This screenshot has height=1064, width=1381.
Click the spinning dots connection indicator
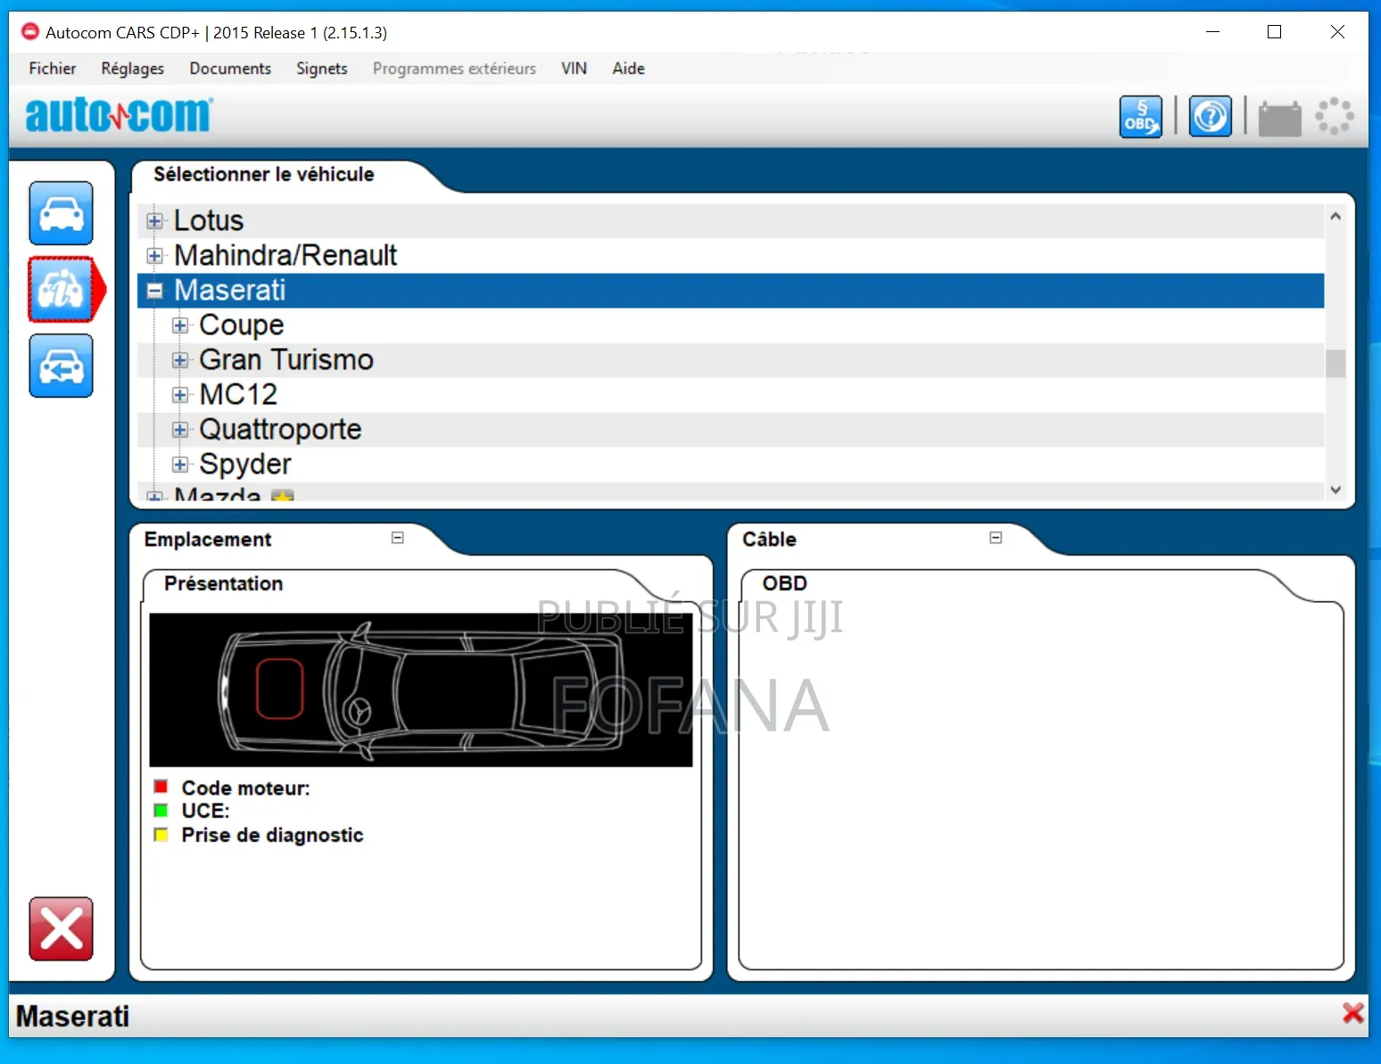[x=1335, y=116]
